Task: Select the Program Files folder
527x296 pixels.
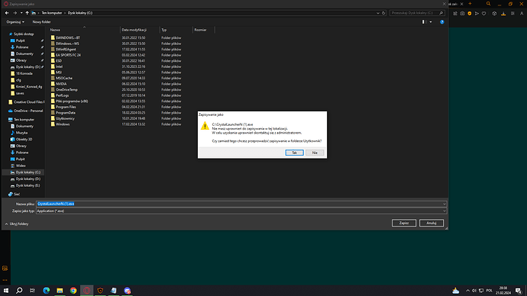Action: tap(66, 107)
